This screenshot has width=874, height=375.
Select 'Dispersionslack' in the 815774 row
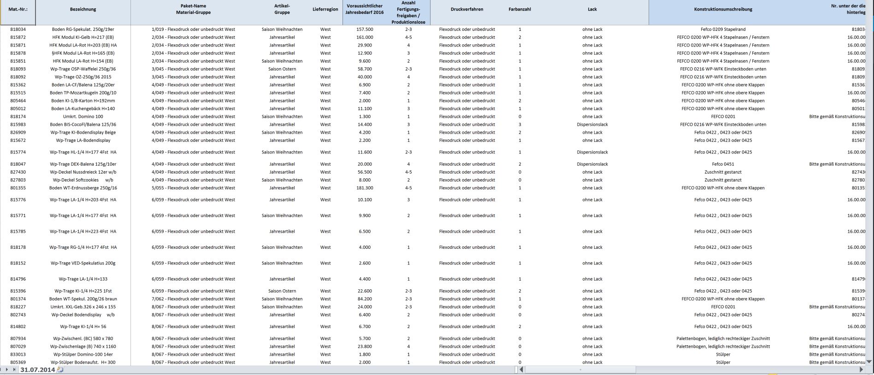tap(592, 152)
